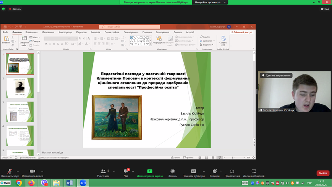Image resolution: width=332 pixels, height=187 pixels.
Task: Open the Замінити replace dropdown
Action: [207, 41]
